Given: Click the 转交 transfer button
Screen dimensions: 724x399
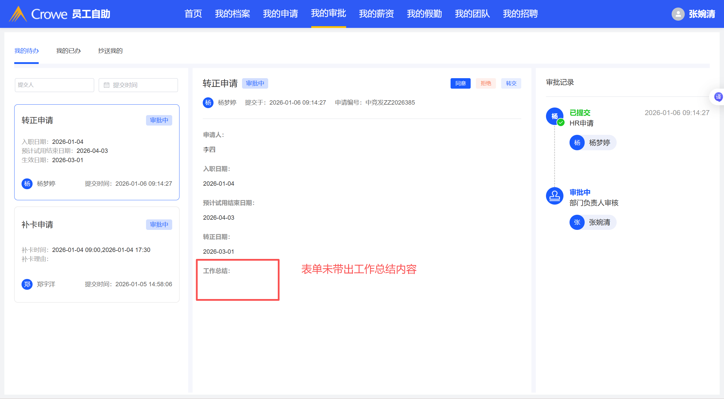Looking at the screenshot, I should tap(511, 83).
